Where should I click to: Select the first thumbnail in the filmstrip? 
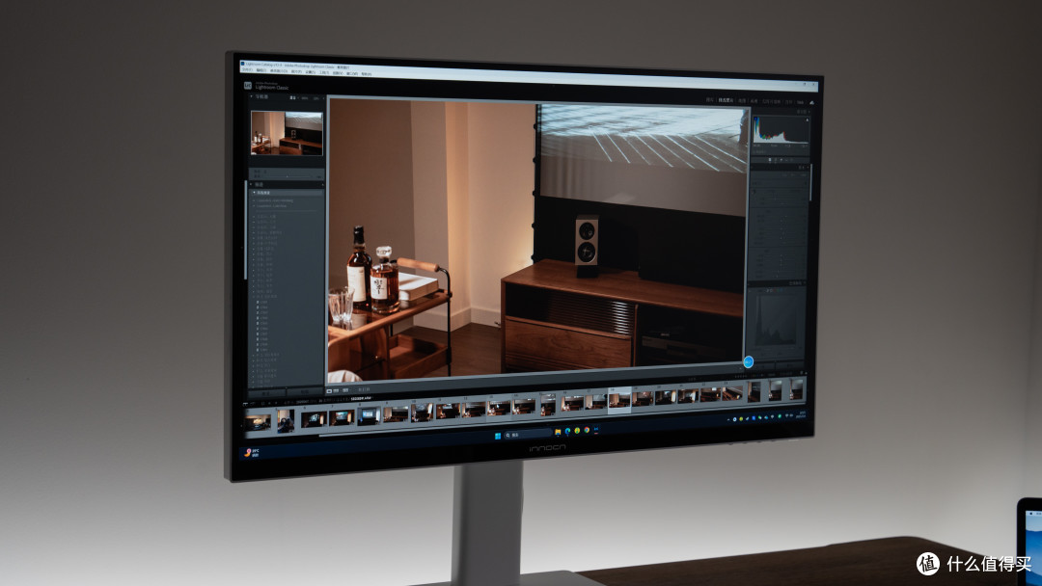coord(258,422)
